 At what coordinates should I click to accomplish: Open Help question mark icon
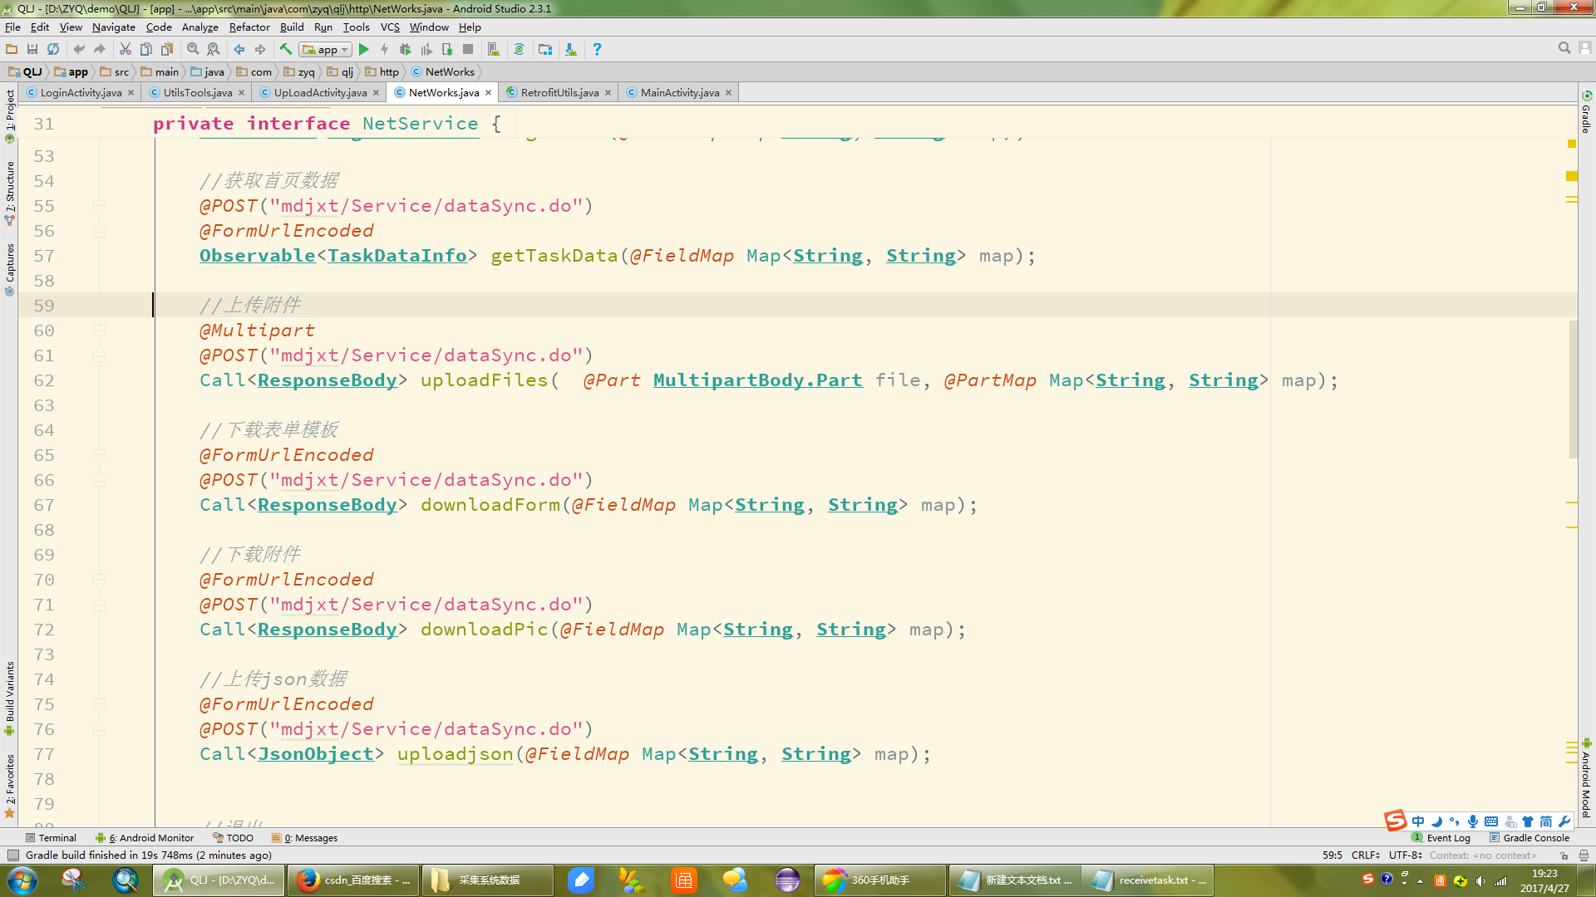tap(597, 50)
